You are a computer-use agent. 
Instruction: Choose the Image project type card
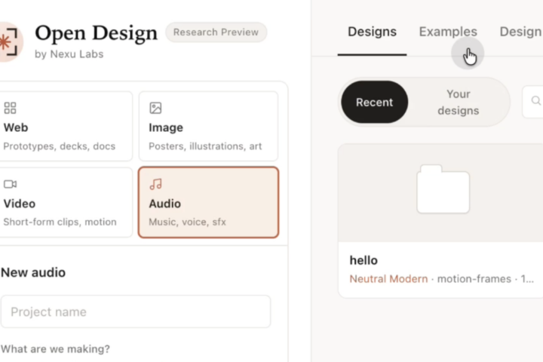[208, 126]
